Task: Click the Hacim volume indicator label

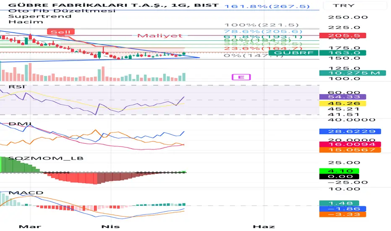Action: 26,22
